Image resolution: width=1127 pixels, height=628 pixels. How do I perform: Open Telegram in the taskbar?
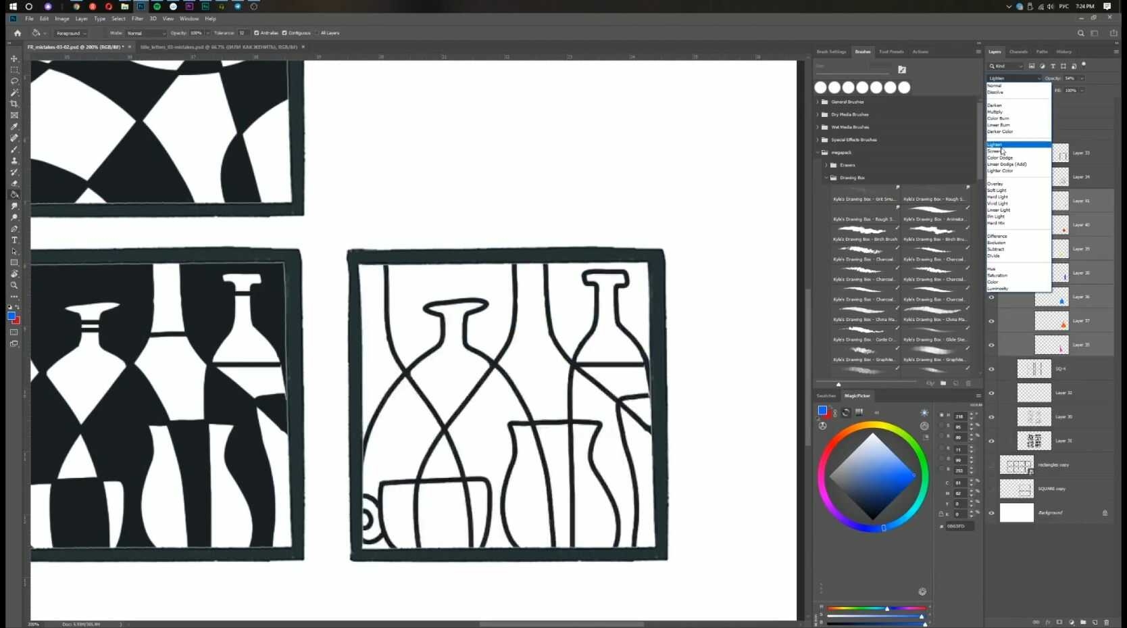238,6
